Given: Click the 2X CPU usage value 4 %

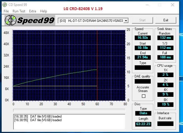Looking at the screenshot, I should point(165,85).
